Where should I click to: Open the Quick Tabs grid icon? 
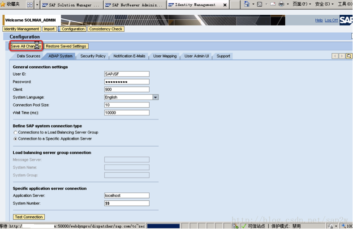(30, 4)
